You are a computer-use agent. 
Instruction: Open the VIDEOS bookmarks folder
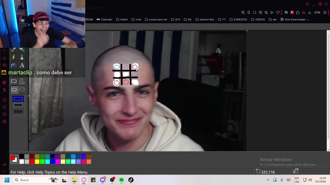pos(258,20)
